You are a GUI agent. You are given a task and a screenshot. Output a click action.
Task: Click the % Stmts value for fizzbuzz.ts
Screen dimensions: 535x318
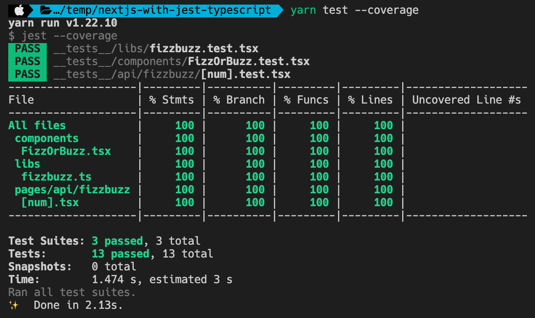point(185,177)
